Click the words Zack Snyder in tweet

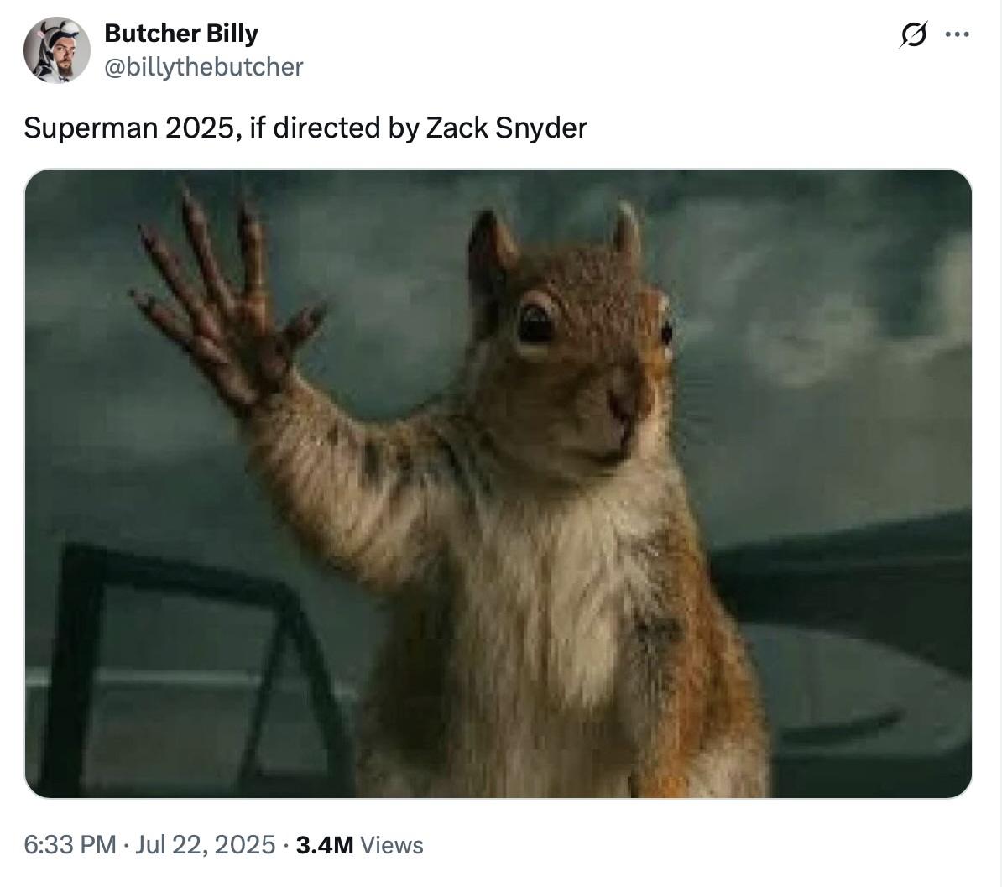(506, 128)
